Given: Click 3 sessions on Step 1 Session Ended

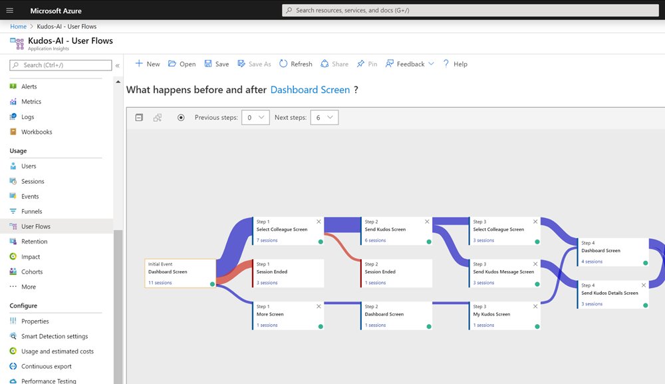Looking at the screenshot, I should tap(267, 283).
